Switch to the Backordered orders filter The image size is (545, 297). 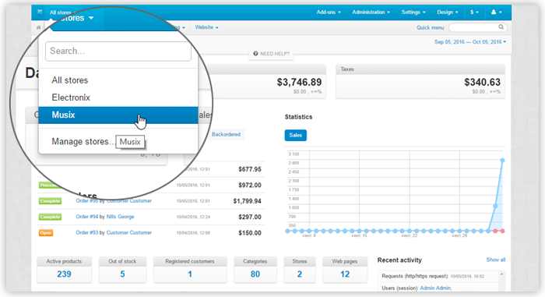click(226, 134)
